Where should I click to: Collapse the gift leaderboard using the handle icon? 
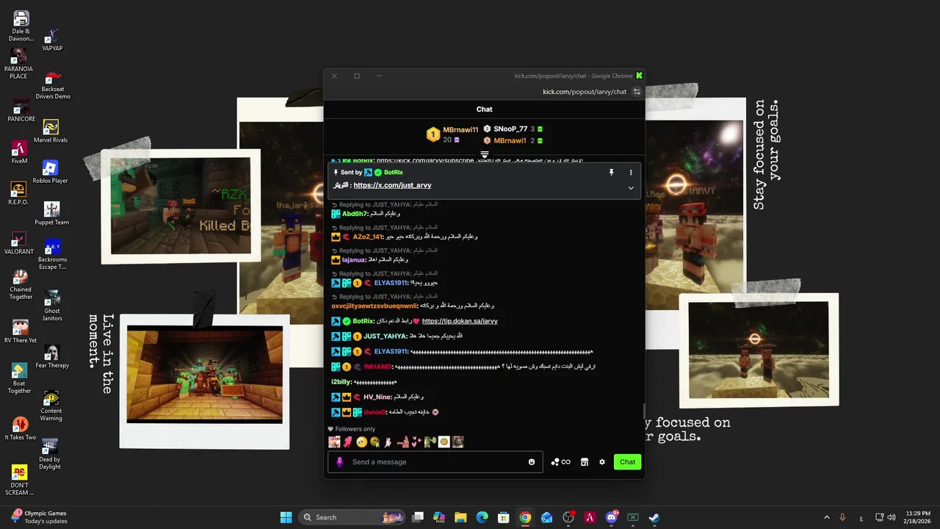coord(484,154)
